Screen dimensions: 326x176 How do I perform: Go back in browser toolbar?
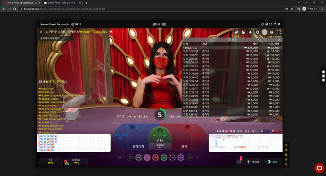[x=4, y=9]
